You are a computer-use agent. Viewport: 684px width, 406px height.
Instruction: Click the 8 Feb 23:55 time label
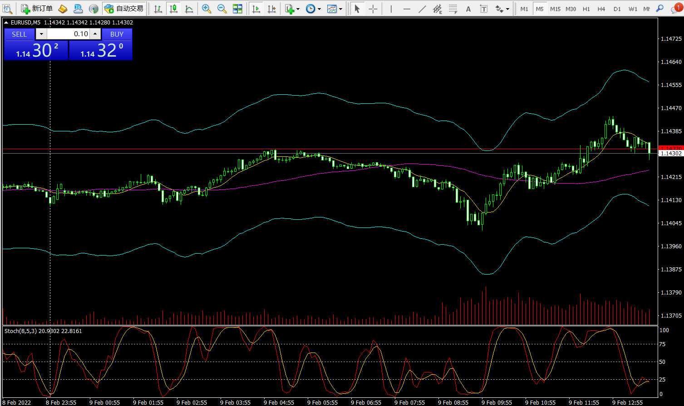pyautogui.click(x=61, y=402)
